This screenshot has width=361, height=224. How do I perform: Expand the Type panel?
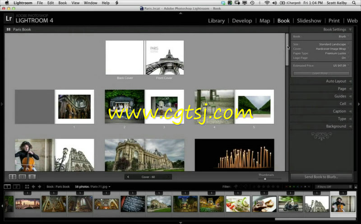(x=350, y=119)
